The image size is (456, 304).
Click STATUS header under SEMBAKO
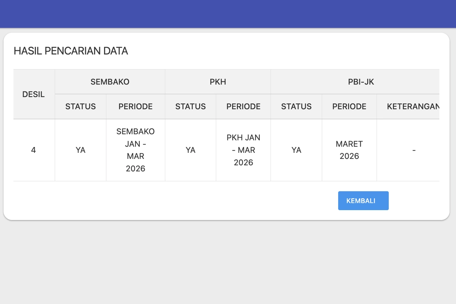pyautogui.click(x=81, y=107)
